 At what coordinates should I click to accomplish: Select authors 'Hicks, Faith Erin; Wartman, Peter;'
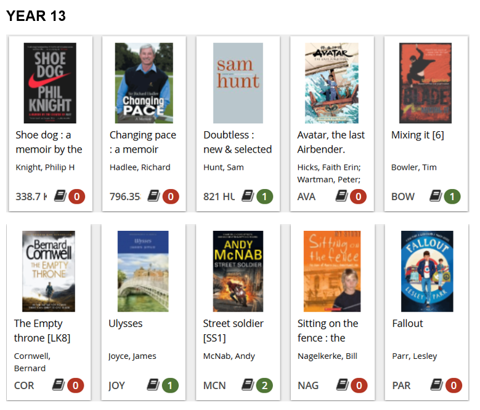coord(329,174)
